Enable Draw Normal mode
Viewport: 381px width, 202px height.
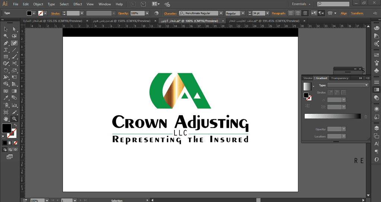click(x=4, y=150)
